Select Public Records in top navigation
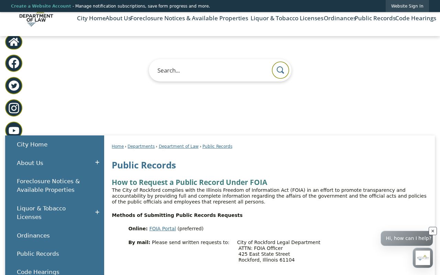Screen dimensions: 440x275 tap(375, 18)
